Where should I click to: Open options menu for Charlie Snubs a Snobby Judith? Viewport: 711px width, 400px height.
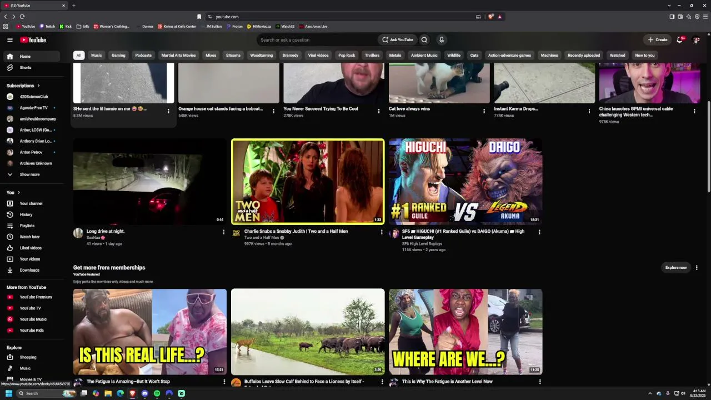[382, 232]
